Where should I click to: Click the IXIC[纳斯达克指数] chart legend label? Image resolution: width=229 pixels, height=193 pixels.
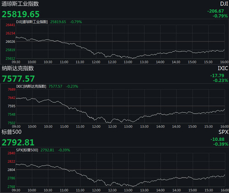click(x=31, y=86)
